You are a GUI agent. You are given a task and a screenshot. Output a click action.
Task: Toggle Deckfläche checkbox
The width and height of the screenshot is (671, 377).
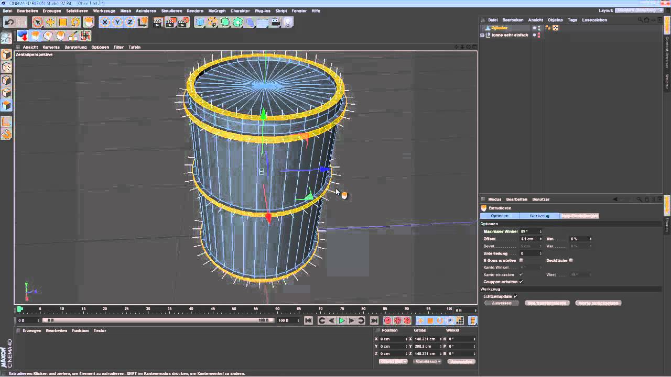click(x=571, y=260)
